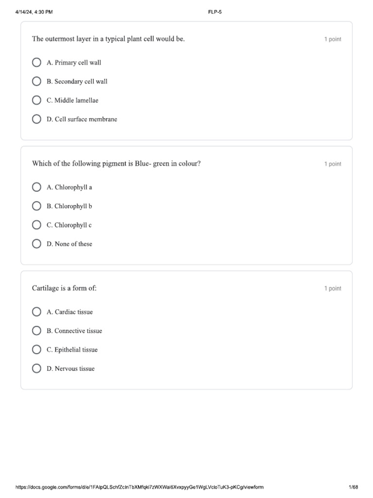
Task: Select B. Chlorophyll b option
Action: click(37, 206)
